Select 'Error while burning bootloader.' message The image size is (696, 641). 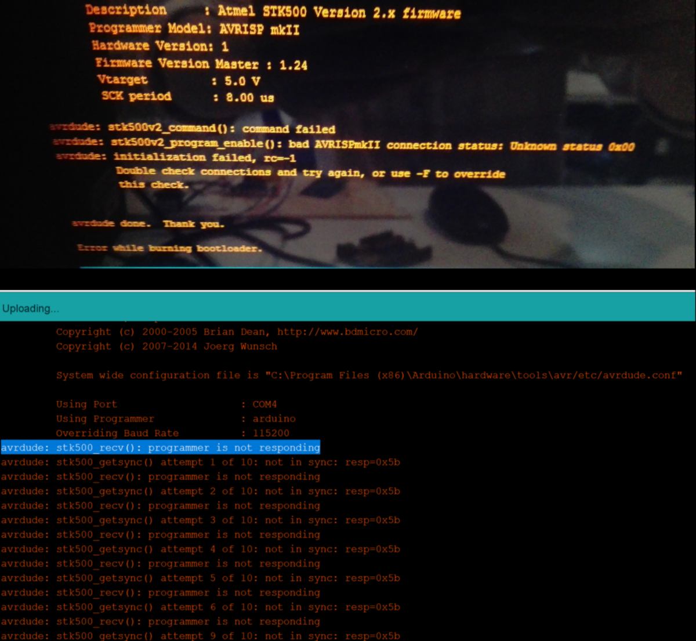(169, 248)
